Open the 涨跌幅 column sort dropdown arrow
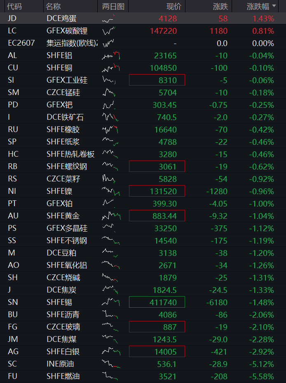 [274, 6]
